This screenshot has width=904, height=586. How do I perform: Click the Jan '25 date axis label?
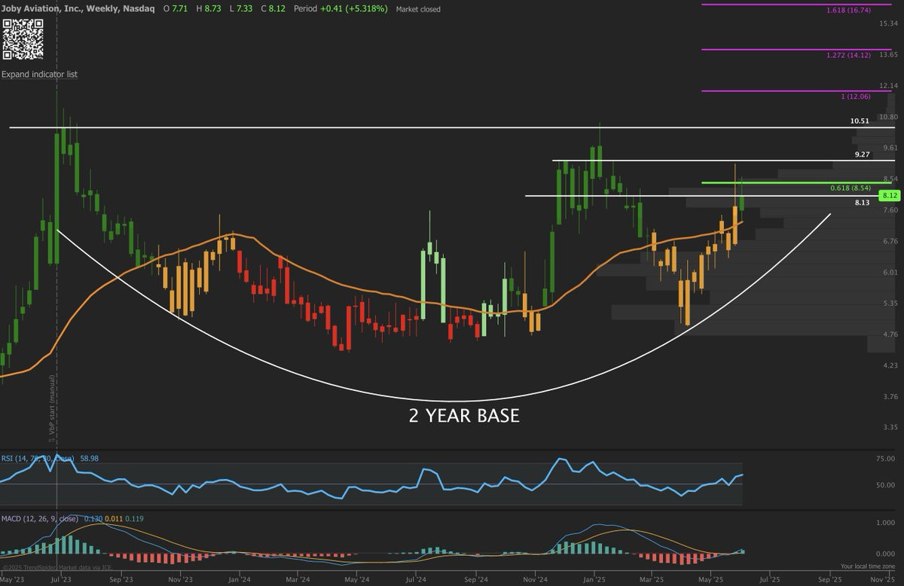coord(594,580)
